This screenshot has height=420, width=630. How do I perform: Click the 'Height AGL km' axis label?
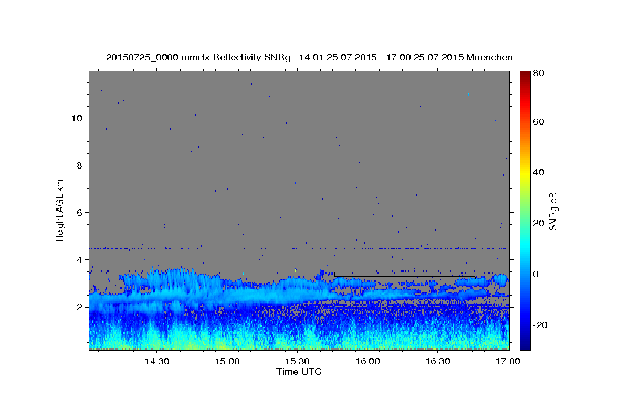click(x=60, y=210)
